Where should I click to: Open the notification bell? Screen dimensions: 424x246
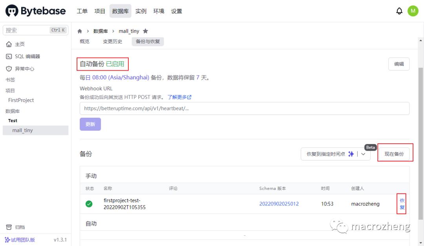point(399,11)
